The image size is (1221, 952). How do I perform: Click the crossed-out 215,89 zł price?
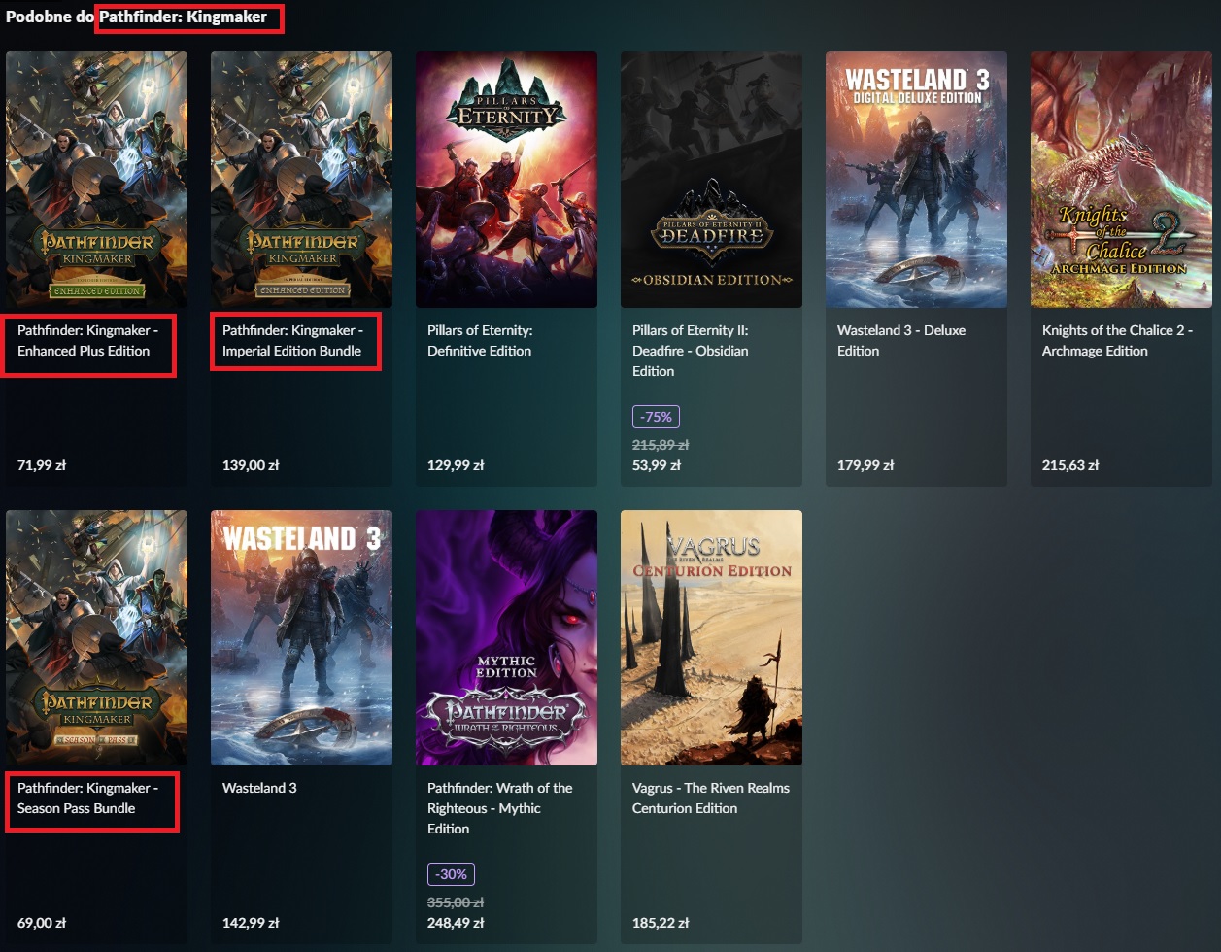pos(661,445)
